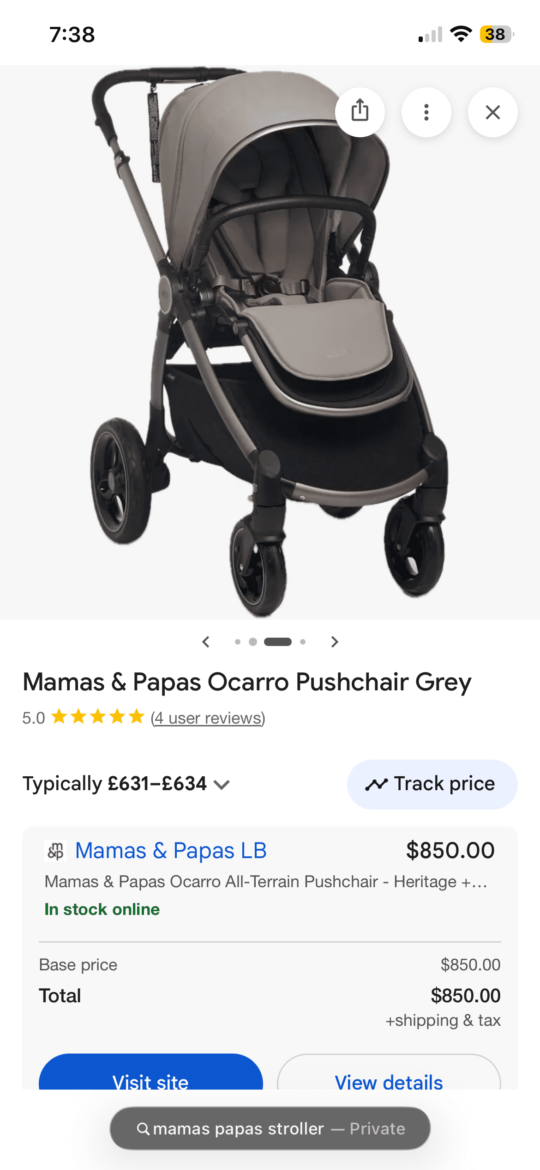Image resolution: width=540 pixels, height=1170 pixels.
Task: Open Mamas & Papas LB seller link
Action: pos(171,851)
